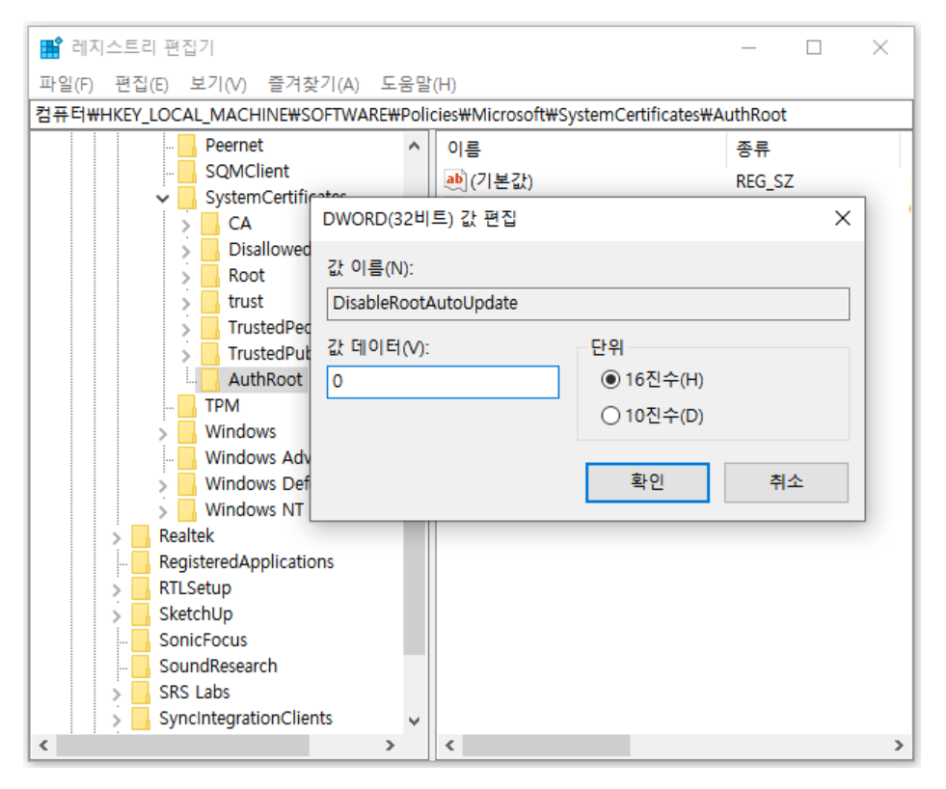Click the Windows Advanced folder icon
946x789 pixels.
(187, 457)
